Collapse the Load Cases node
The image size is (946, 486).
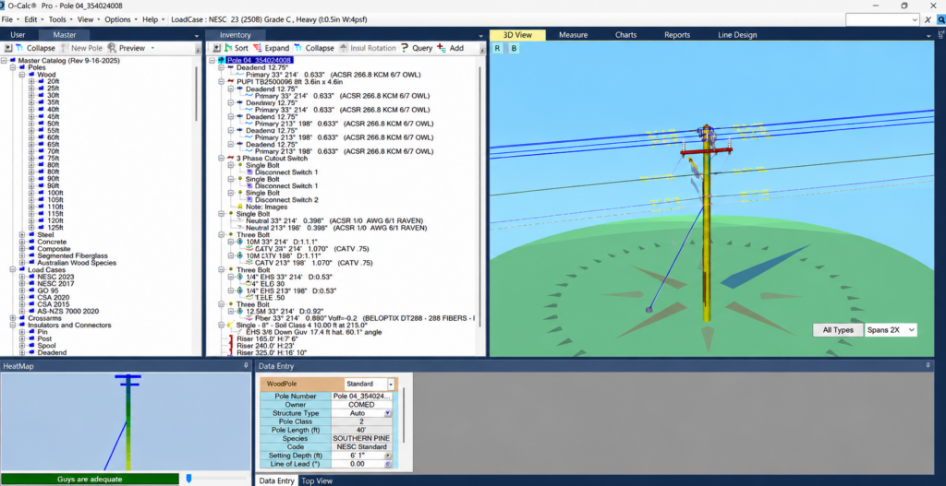(x=13, y=270)
